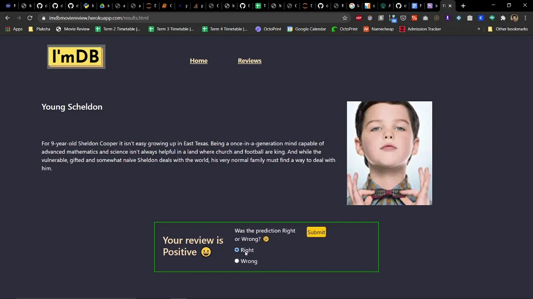Open the green OctoPrint bookmark
This screenshot has width=533, height=299.
pos(345,29)
